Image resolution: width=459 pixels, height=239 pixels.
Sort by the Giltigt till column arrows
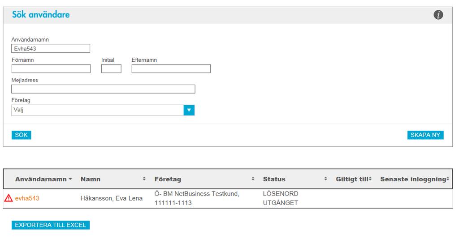pyautogui.click(x=370, y=179)
